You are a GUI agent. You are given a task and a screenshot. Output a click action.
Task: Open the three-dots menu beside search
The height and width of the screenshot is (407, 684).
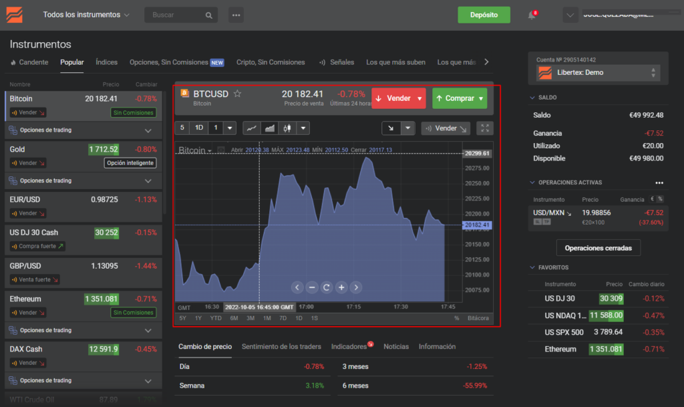(x=236, y=15)
